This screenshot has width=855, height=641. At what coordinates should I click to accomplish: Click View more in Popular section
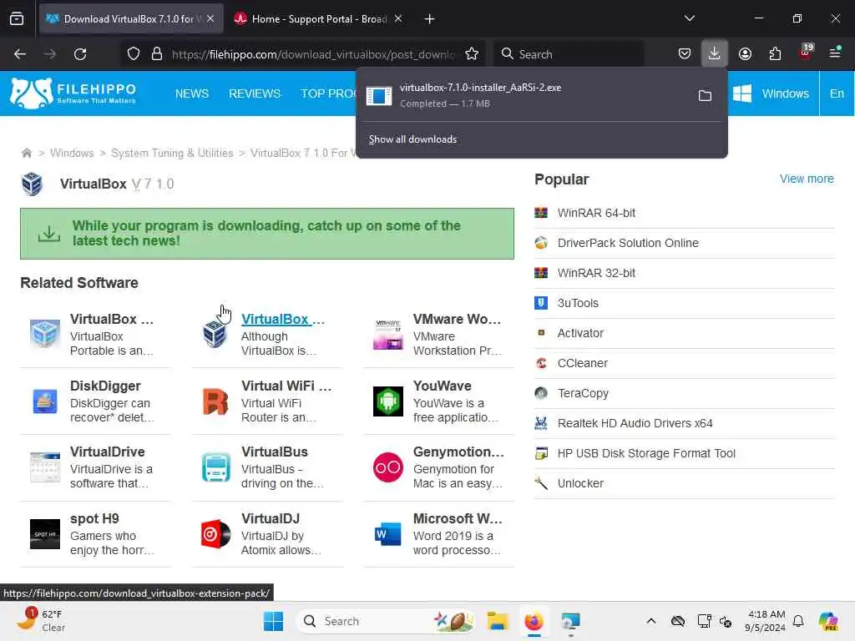point(807,179)
